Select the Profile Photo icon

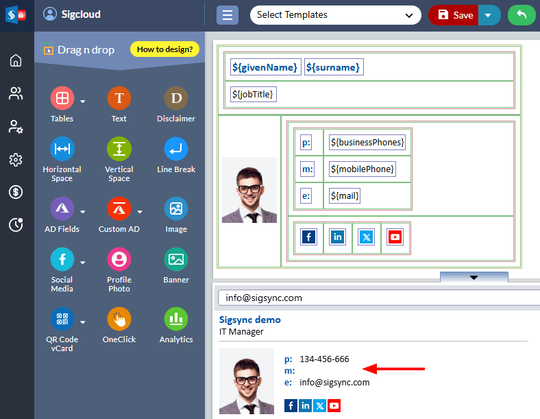coord(119,259)
